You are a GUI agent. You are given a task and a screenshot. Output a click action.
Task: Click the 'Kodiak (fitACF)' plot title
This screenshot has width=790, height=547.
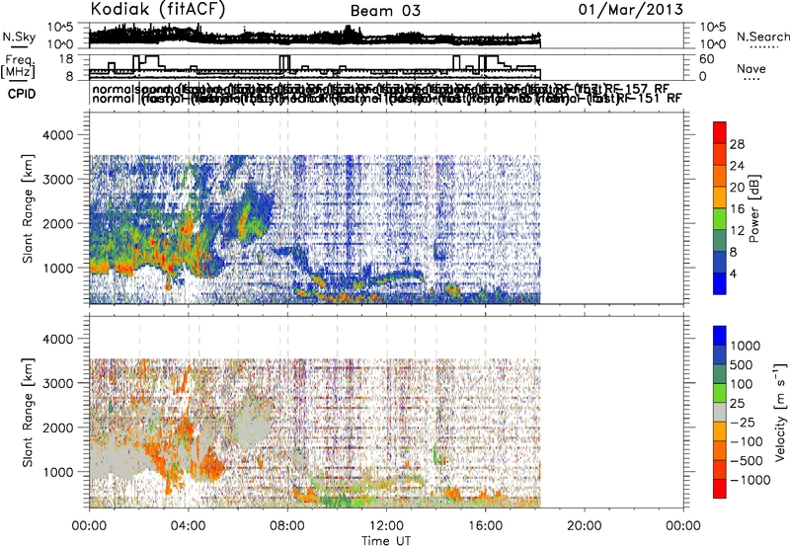(x=158, y=10)
